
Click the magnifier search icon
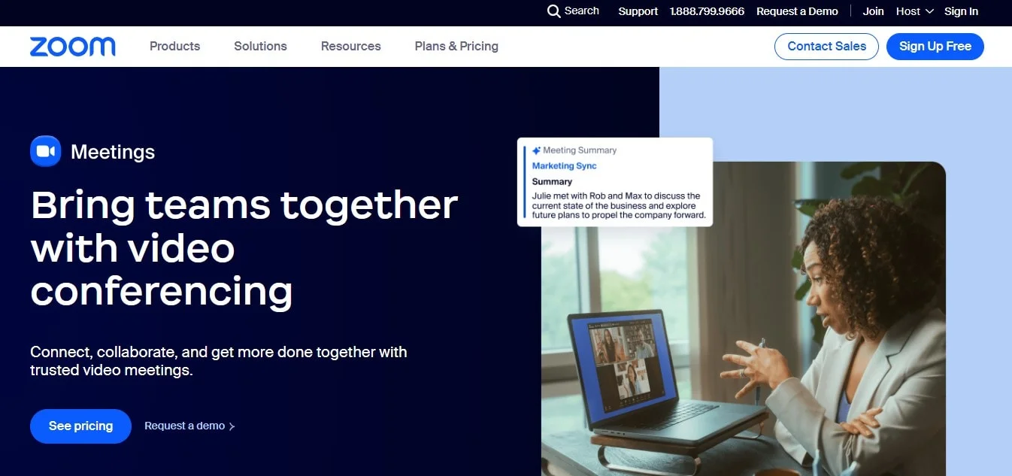pyautogui.click(x=553, y=11)
